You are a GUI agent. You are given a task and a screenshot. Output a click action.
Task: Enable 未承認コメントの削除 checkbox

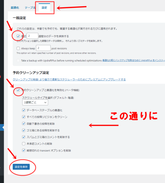pyautogui.click(x=24, y=144)
